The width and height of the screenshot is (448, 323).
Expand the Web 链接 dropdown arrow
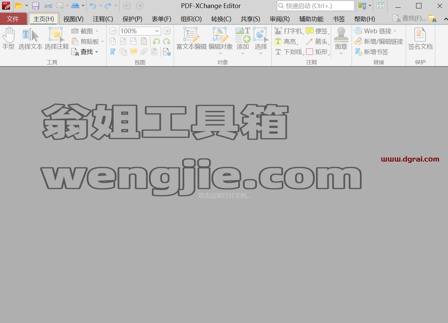pyautogui.click(x=395, y=31)
